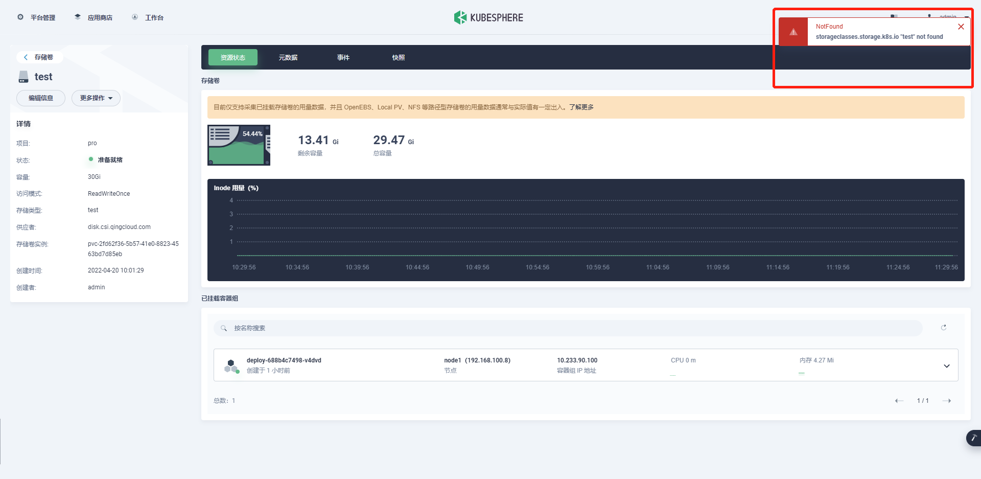Click the KubeSphere logo in the top bar
981x479 pixels.
click(488, 17)
